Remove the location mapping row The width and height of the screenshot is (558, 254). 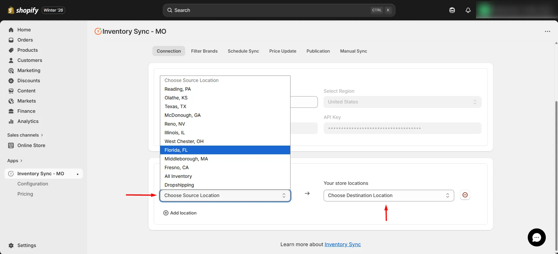pos(465,195)
